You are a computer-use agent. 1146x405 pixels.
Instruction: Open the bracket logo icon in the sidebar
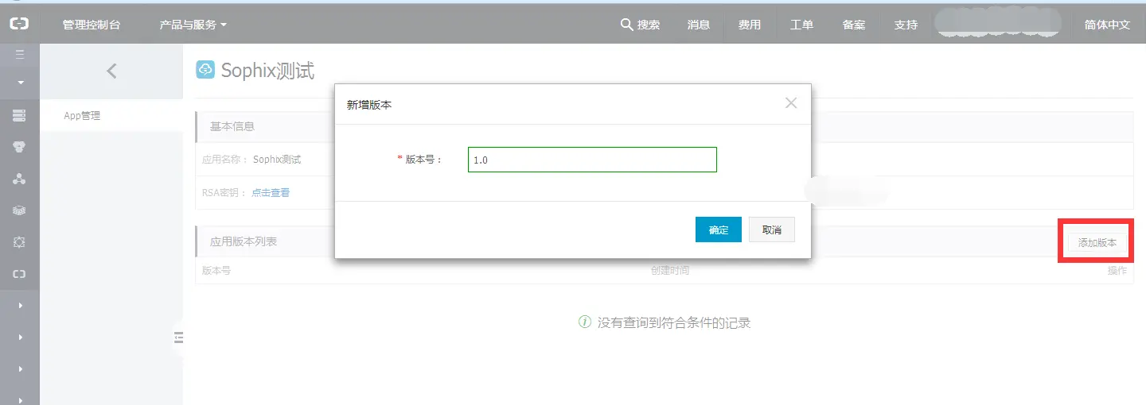point(20,274)
